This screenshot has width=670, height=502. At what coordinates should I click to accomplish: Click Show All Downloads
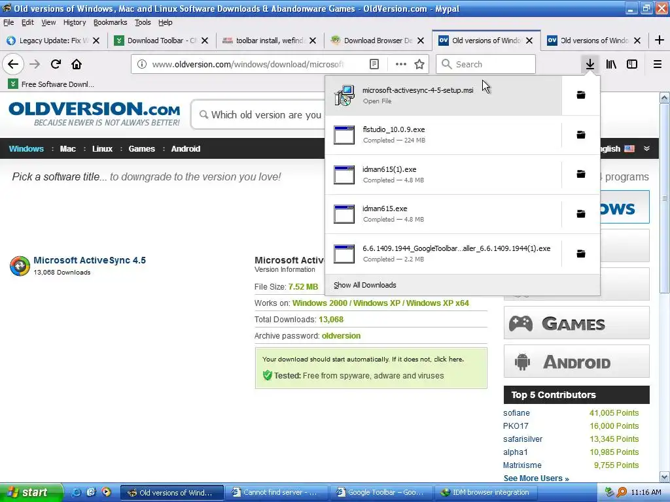[x=365, y=285]
